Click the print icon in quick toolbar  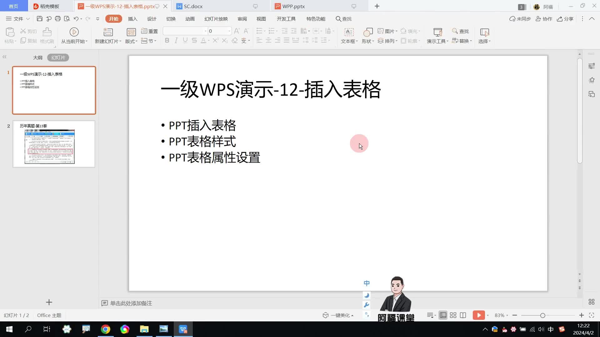pos(57,19)
